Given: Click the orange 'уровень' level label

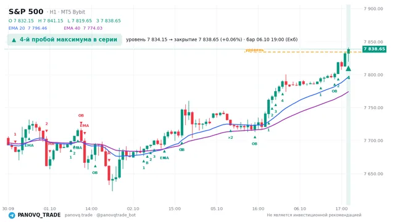Looking at the screenshot, I should [254, 50].
